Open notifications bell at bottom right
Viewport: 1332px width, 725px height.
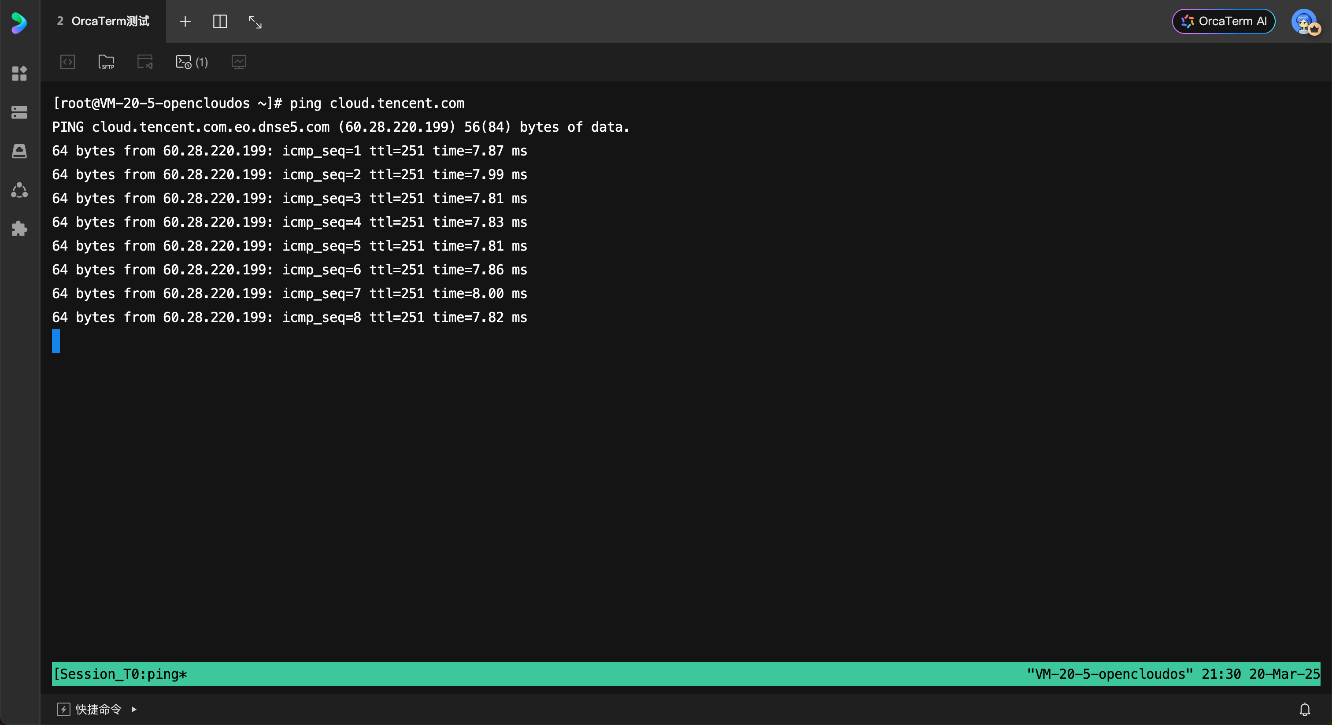(x=1305, y=710)
